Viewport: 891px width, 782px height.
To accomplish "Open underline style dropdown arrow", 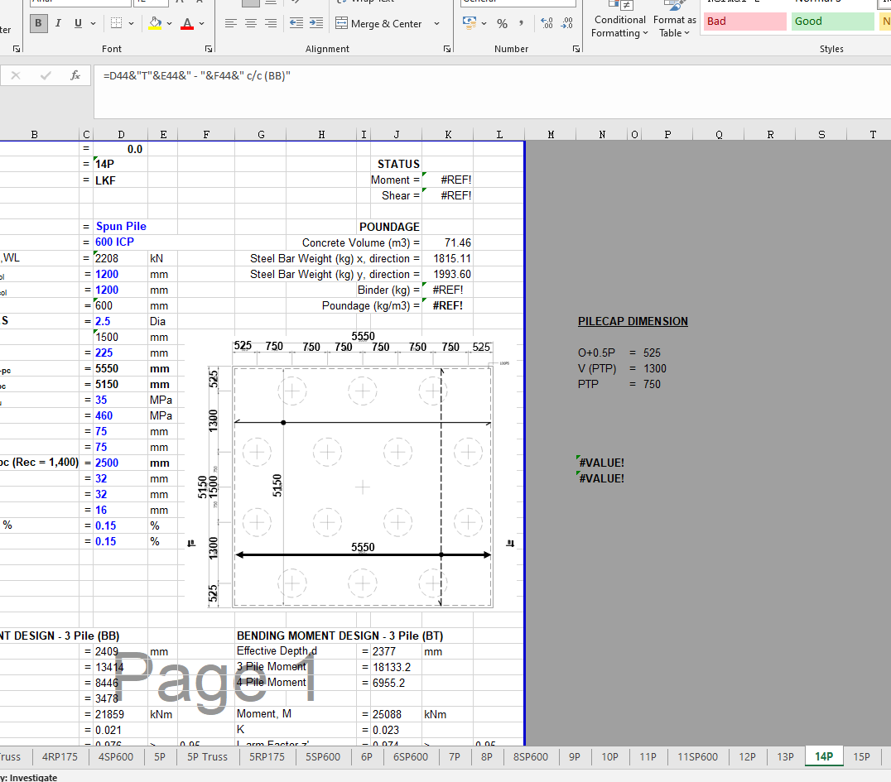I will (94, 23).
